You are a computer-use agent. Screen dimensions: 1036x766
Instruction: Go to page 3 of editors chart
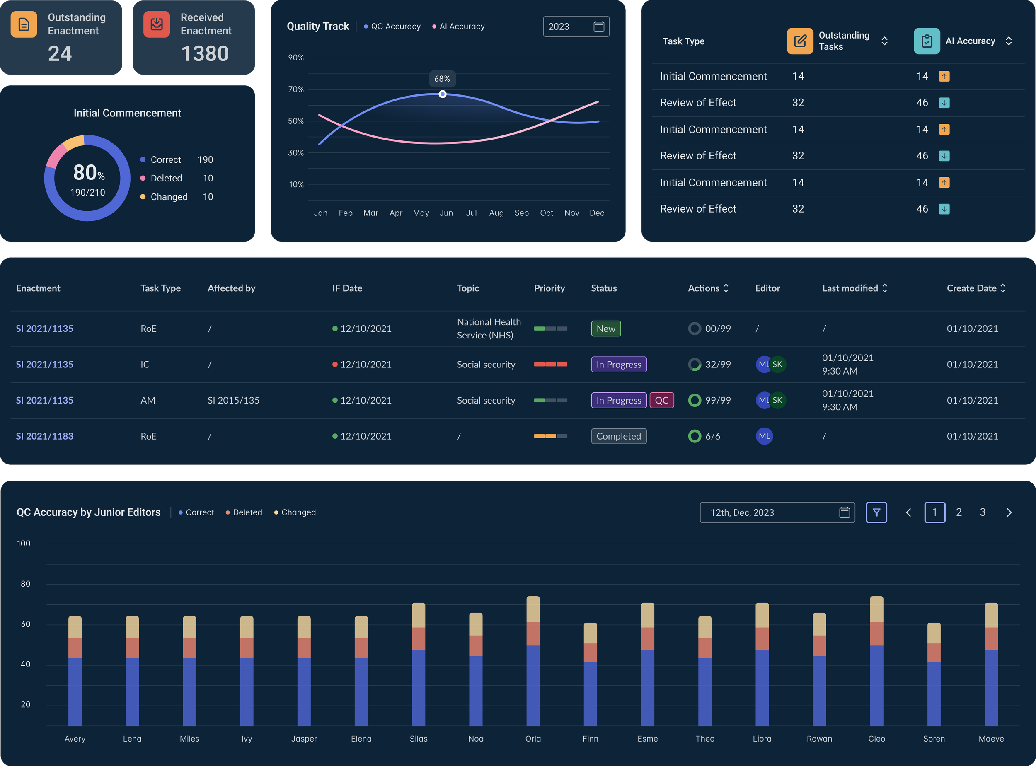point(982,512)
